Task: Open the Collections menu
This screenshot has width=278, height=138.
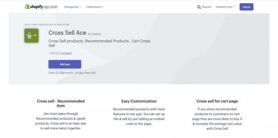Action: (x=95, y=7)
